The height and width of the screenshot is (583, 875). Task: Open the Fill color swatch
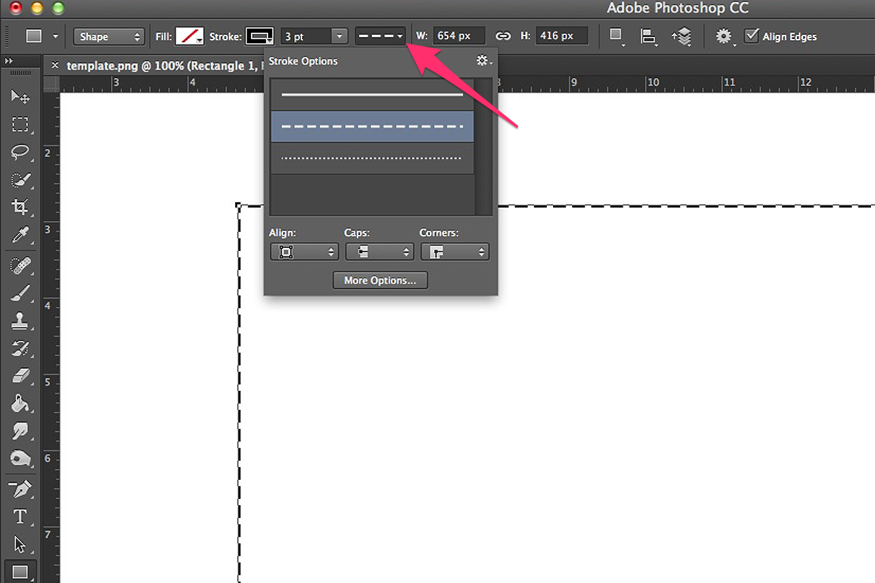click(189, 36)
